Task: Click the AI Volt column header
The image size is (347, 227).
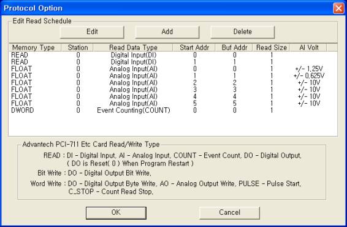Action: [308, 47]
